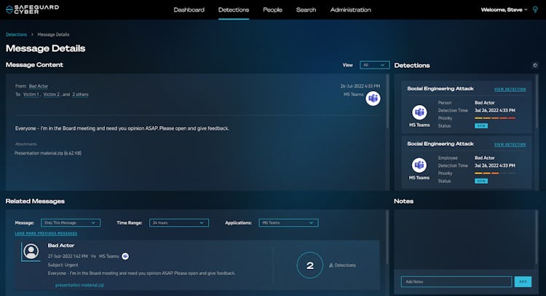Screen dimensions: 546x296
Task: Open the Message dropdown Only This Message
Action: (71, 223)
